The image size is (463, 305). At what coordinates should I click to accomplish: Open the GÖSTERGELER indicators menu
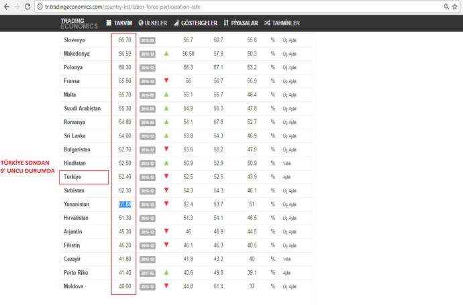pyautogui.click(x=195, y=23)
